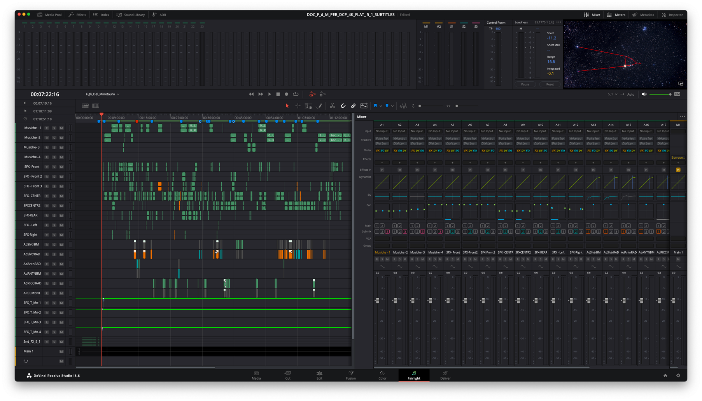Open Mixer panel options three dots
This screenshot has width=702, height=401.
pyautogui.click(x=683, y=116)
